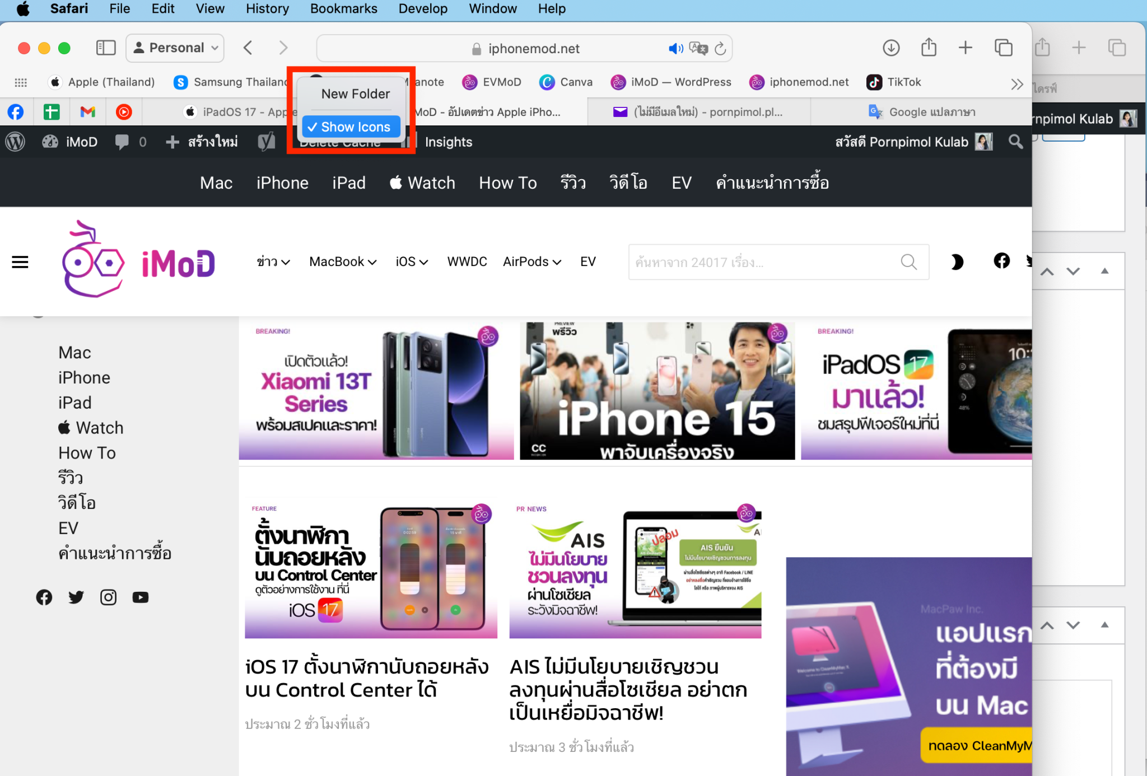Image resolution: width=1147 pixels, height=776 pixels.
Task: Show the hidden favorites overflow chevron
Action: tap(1017, 84)
